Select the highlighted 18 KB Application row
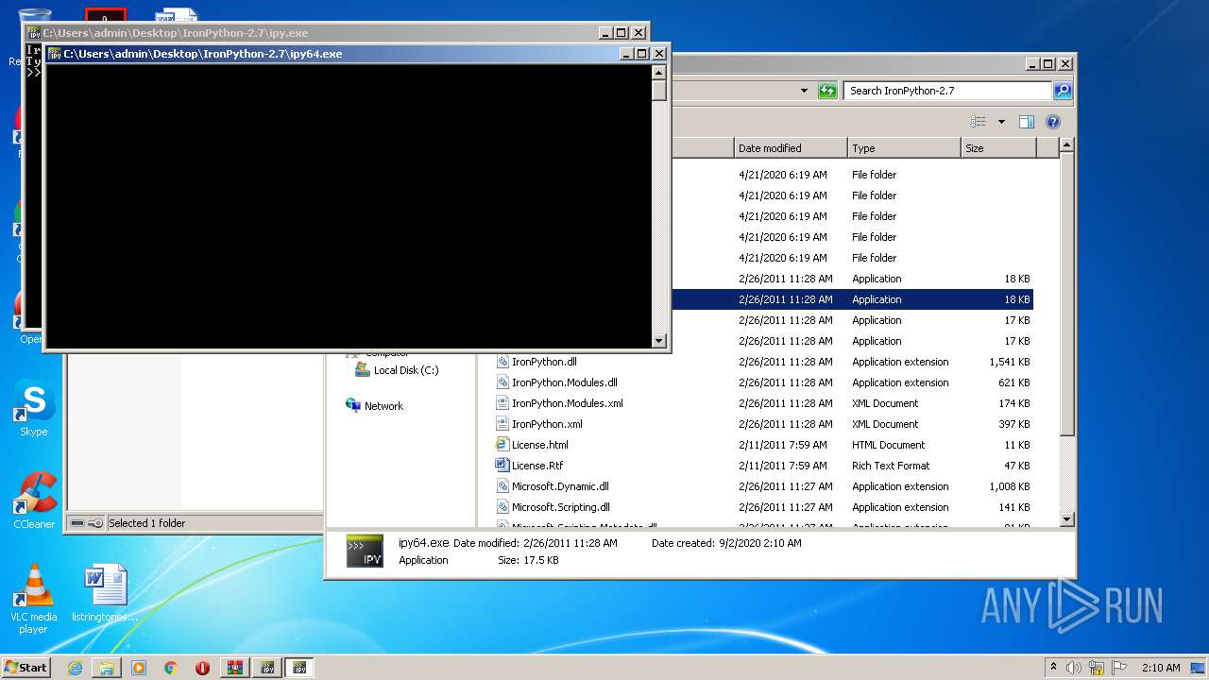The image size is (1209, 680). (851, 299)
